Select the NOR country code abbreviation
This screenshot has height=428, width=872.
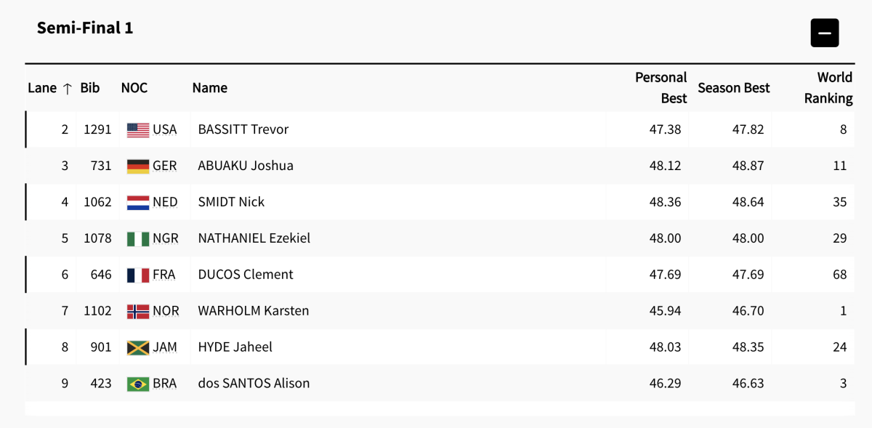(x=166, y=311)
